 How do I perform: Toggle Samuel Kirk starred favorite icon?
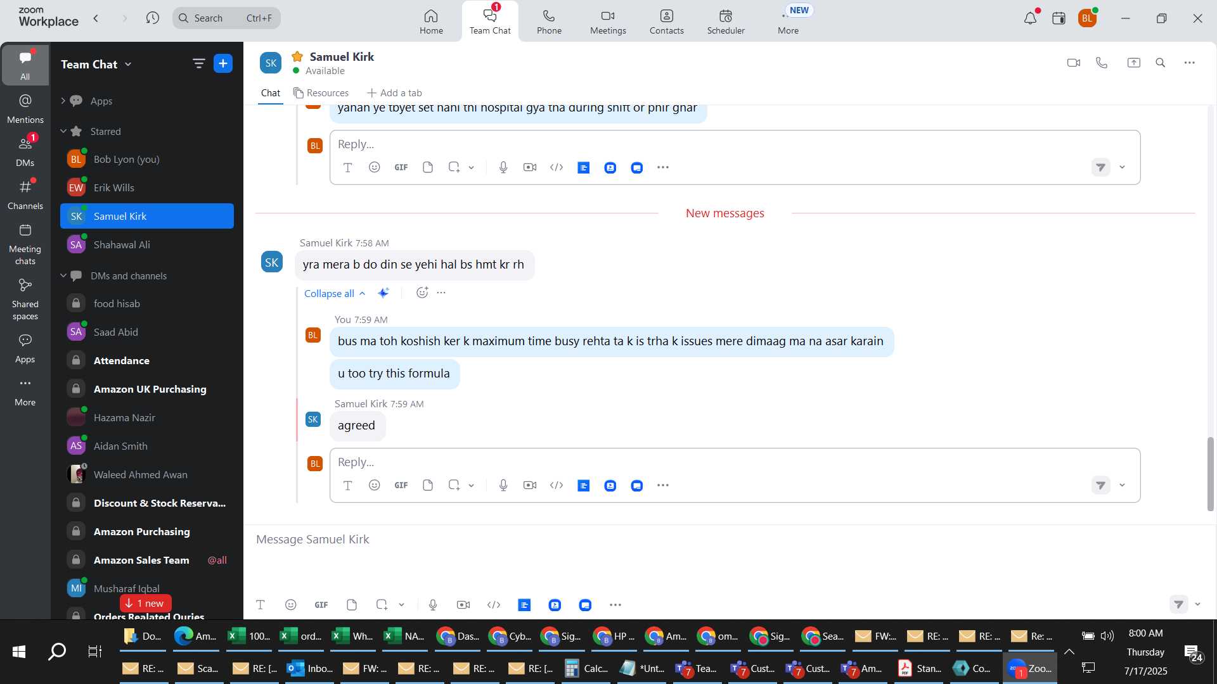[x=297, y=56]
